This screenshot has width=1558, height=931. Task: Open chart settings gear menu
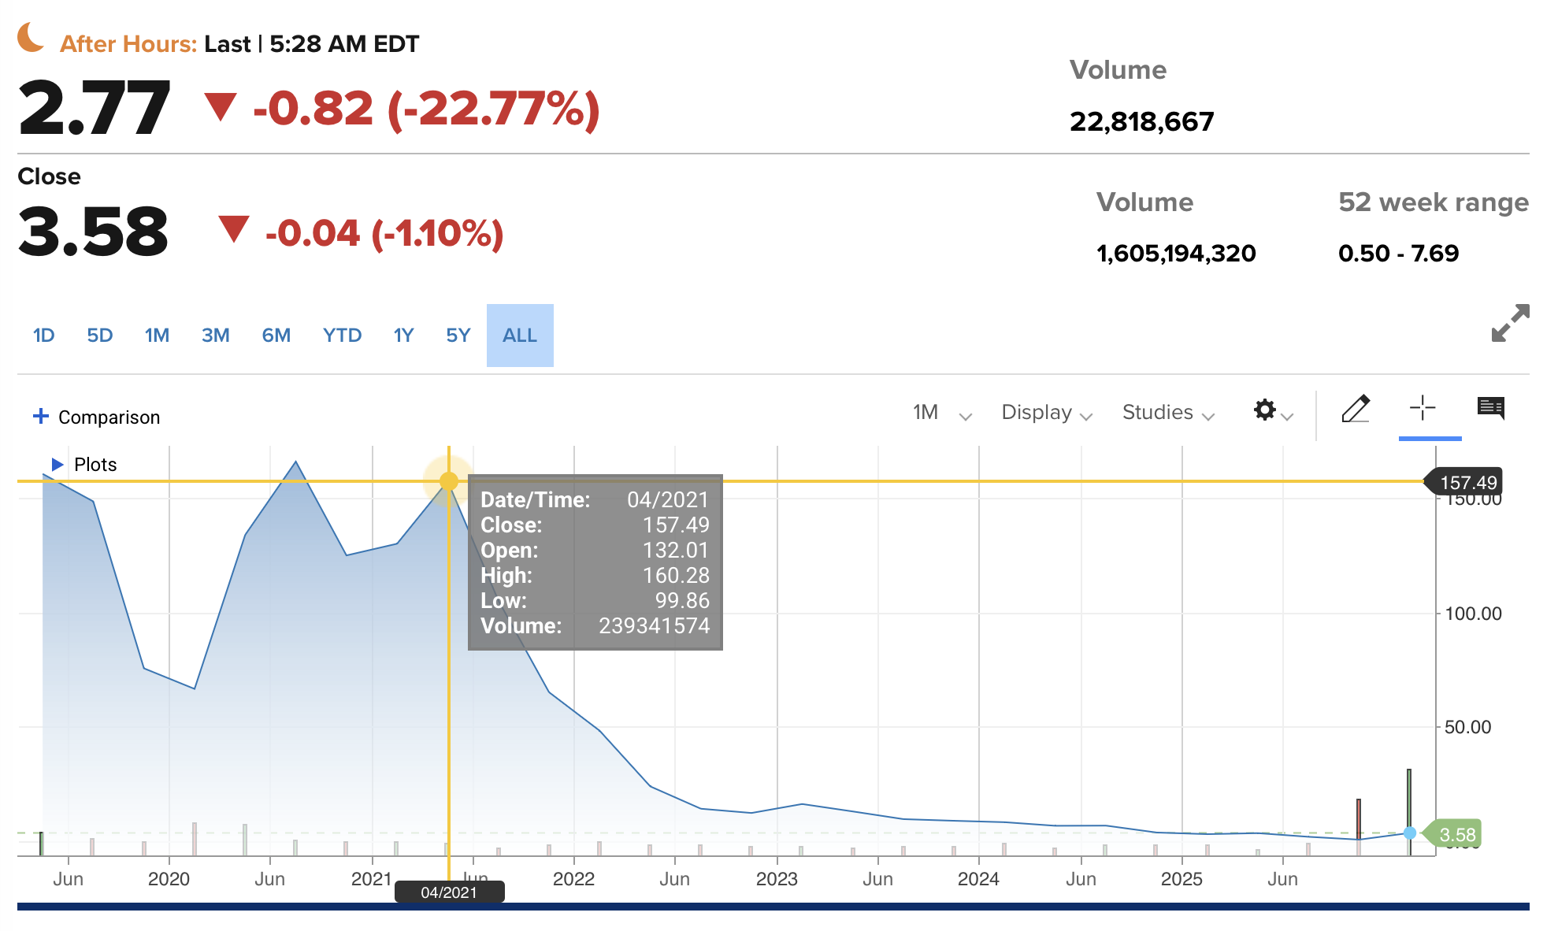click(1265, 410)
